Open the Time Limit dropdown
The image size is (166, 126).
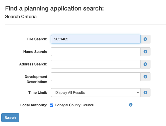pyautogui.click(x=96, y=93)
